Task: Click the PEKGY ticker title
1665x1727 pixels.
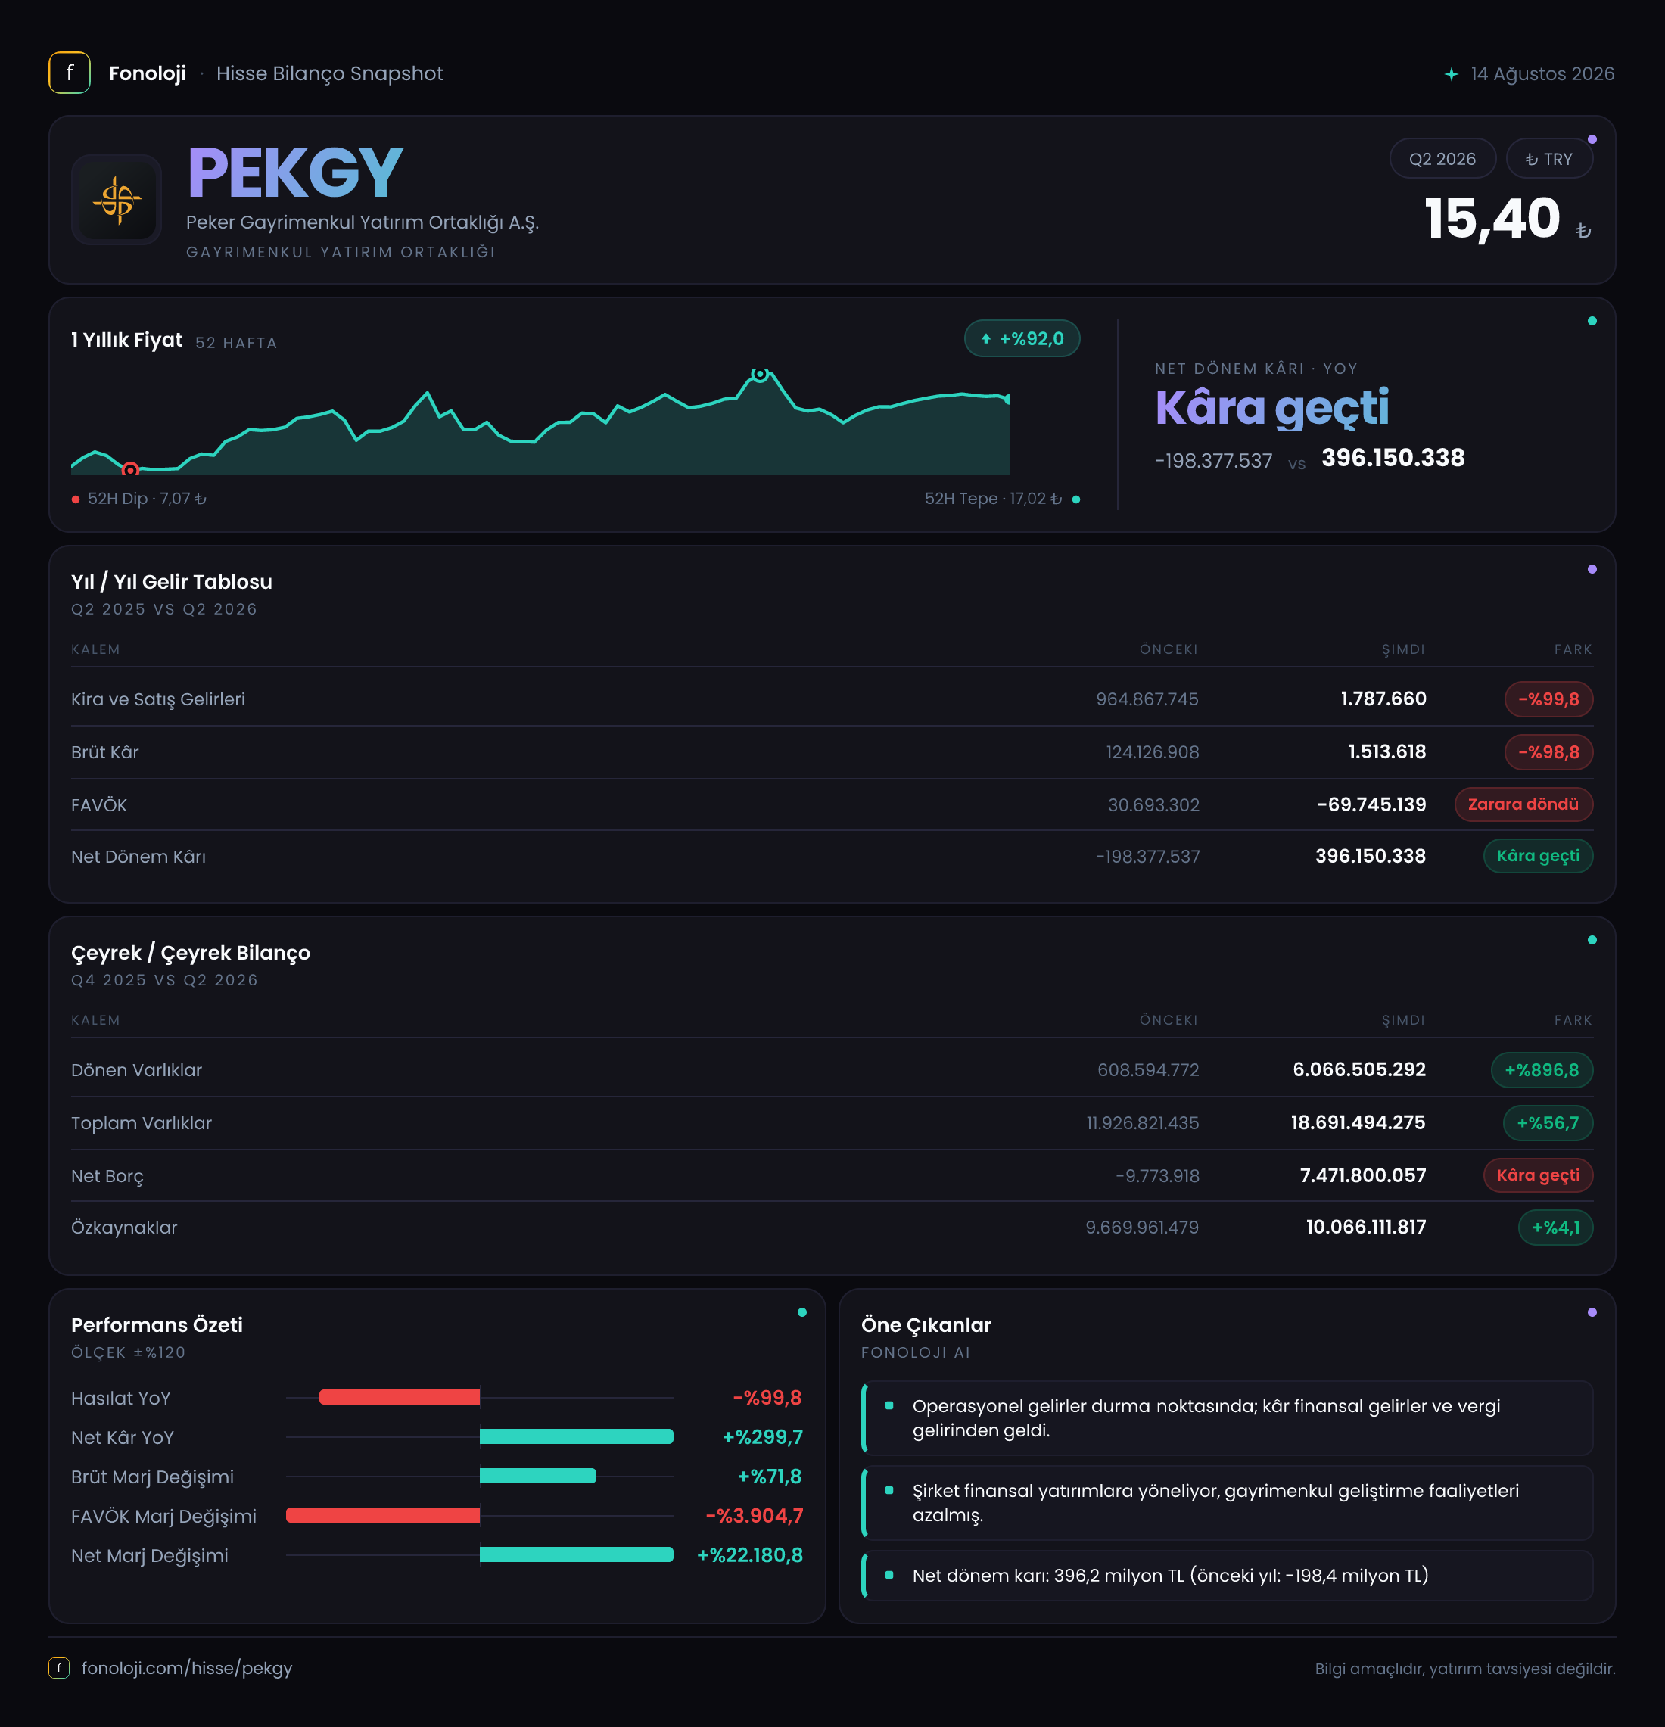Action: [295, 173]
